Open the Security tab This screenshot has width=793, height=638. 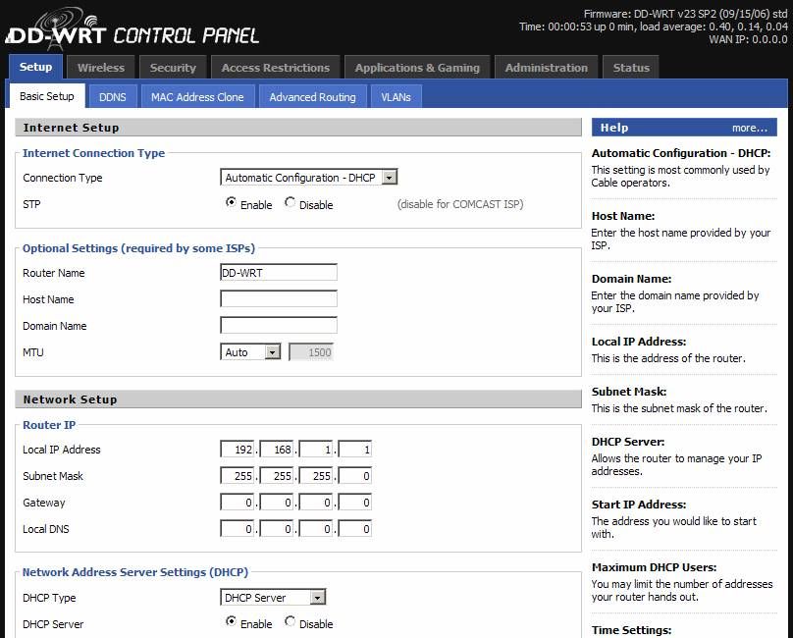(173, 67)
